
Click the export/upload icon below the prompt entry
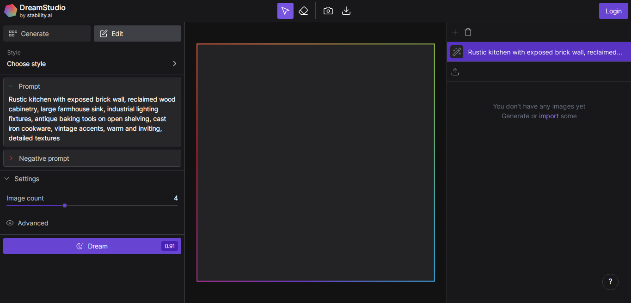pyautogui.click(x=455, y=72)
